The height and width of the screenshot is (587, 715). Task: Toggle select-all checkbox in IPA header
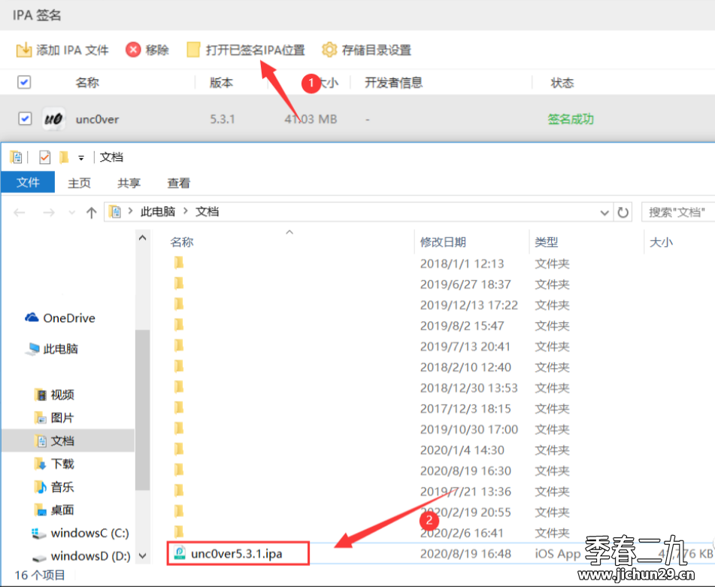point(24,82)
